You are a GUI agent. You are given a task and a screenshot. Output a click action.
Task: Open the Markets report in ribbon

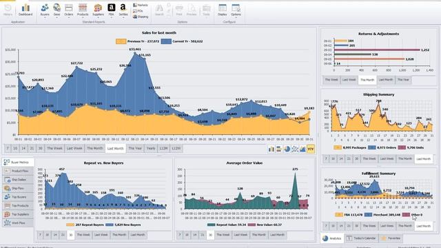point(141,5)
